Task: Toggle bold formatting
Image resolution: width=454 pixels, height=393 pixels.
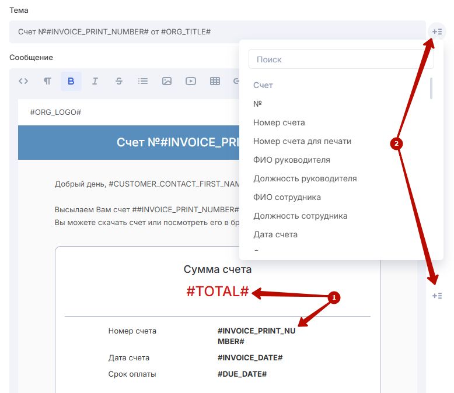Action: (x=71, y=81)
